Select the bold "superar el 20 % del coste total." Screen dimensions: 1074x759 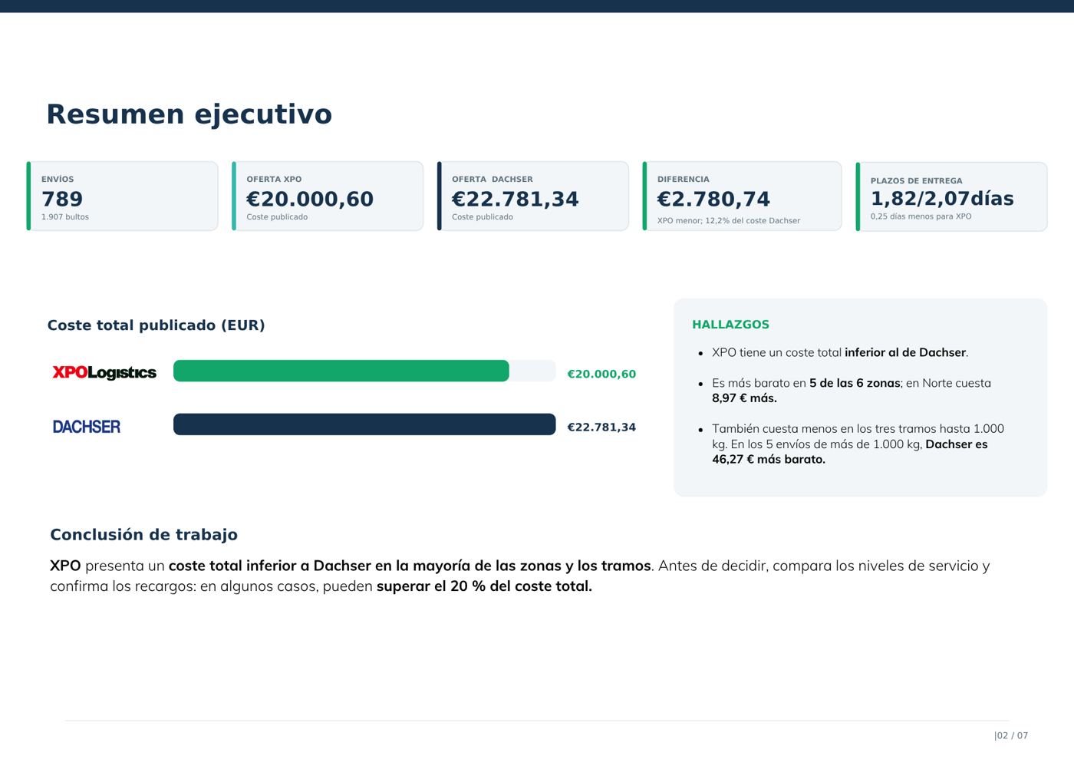point(484,586)
